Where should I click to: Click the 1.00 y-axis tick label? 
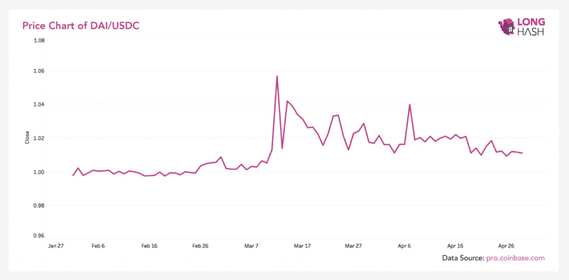(x=39, y=172)
